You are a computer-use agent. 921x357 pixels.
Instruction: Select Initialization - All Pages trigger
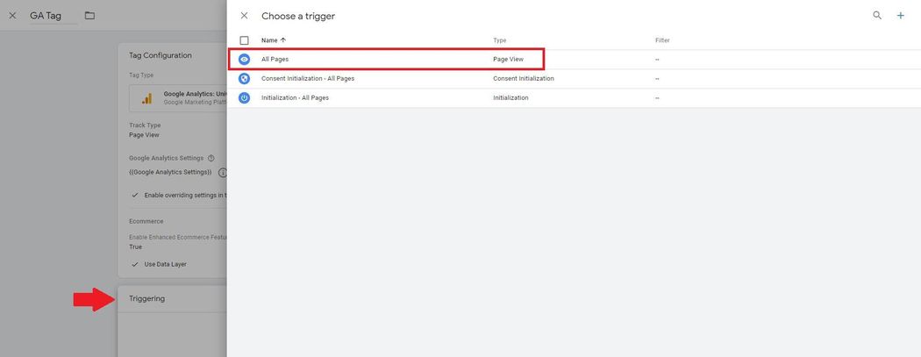(x=295, y=98)
